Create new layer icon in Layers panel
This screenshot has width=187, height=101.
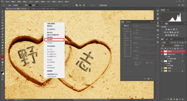pos(180,99)
